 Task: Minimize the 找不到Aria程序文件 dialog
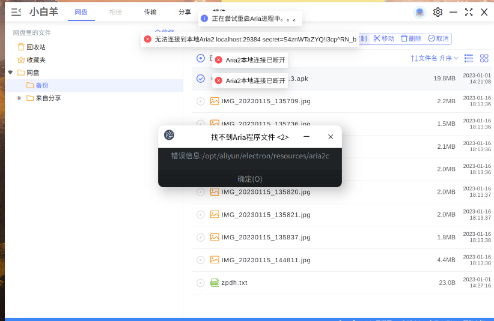pos(306,137)
